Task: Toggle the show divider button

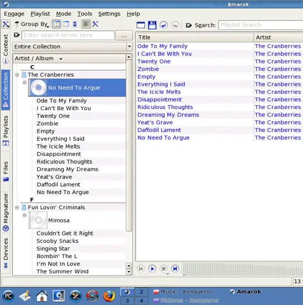Action: [86, 24]
